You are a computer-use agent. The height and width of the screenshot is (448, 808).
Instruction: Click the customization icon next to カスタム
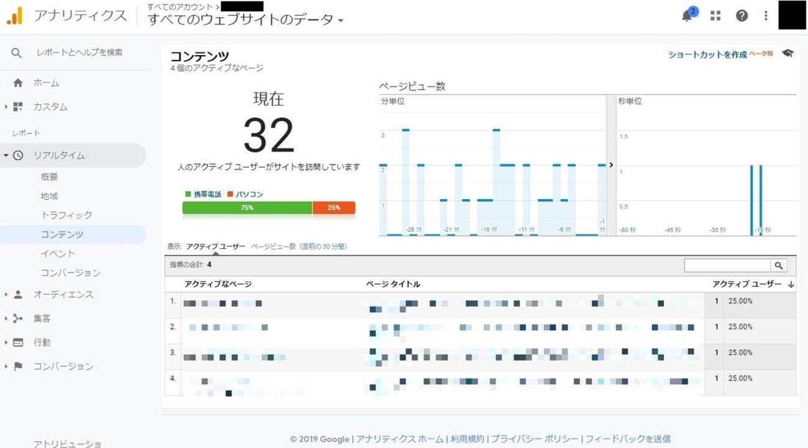click(x=18, y=107)
